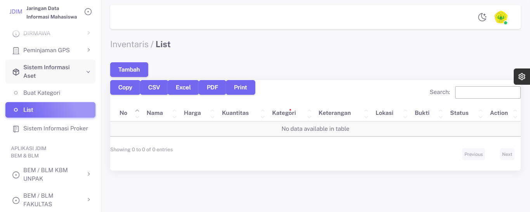Expand the BEM / BLM KBM UNPAK chevron
Screen dimensions: 530x212
click(88, 174)
